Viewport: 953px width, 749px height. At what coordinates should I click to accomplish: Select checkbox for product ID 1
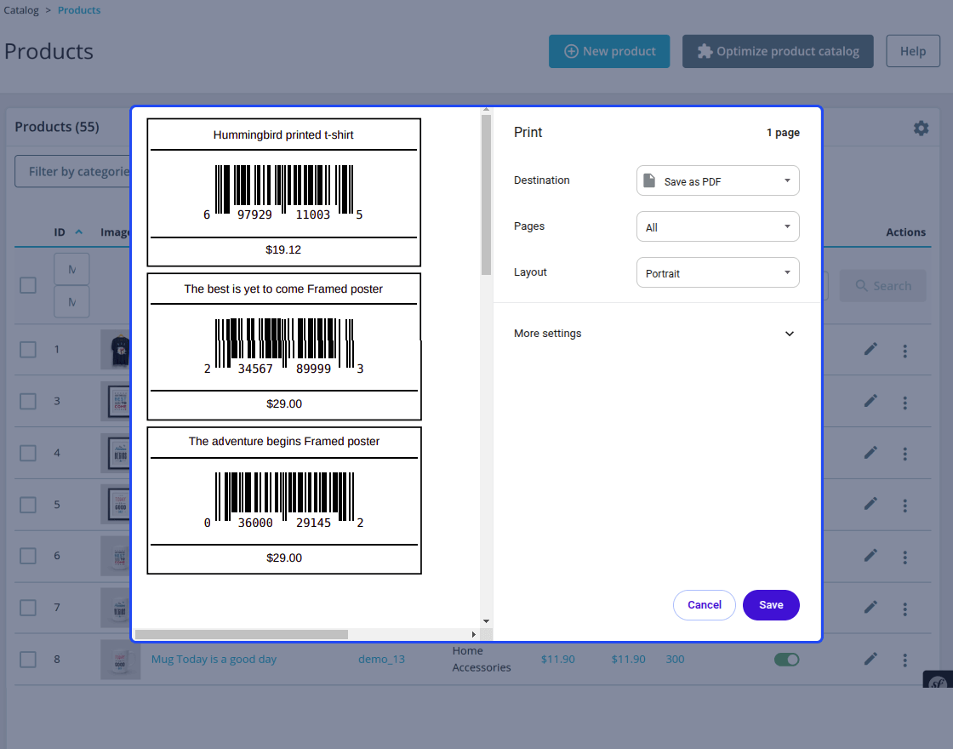[x=28, y=350]
